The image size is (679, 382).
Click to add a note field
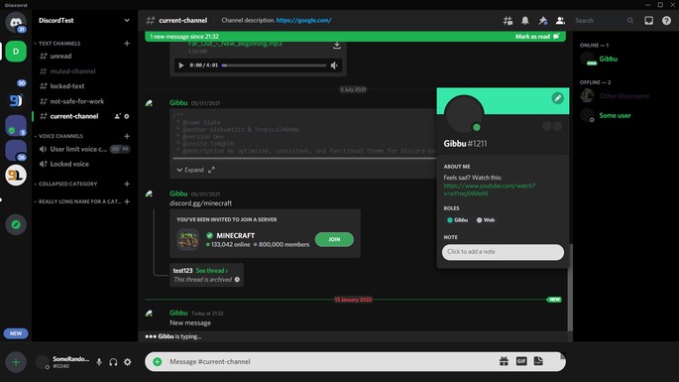503,252
